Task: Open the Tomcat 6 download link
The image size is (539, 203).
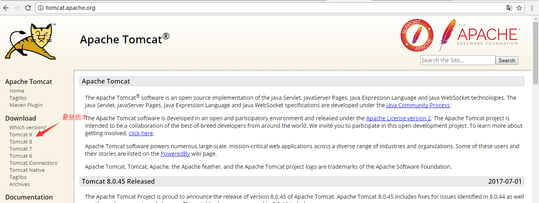Action: click(21, 156)
